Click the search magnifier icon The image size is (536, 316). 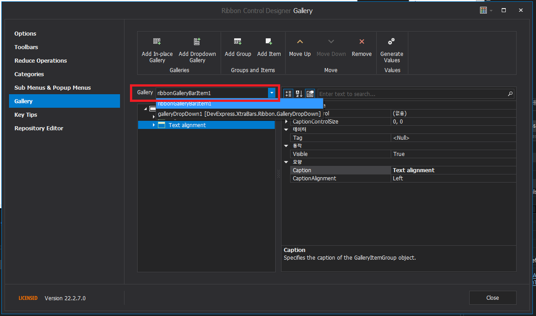[510, 94]
